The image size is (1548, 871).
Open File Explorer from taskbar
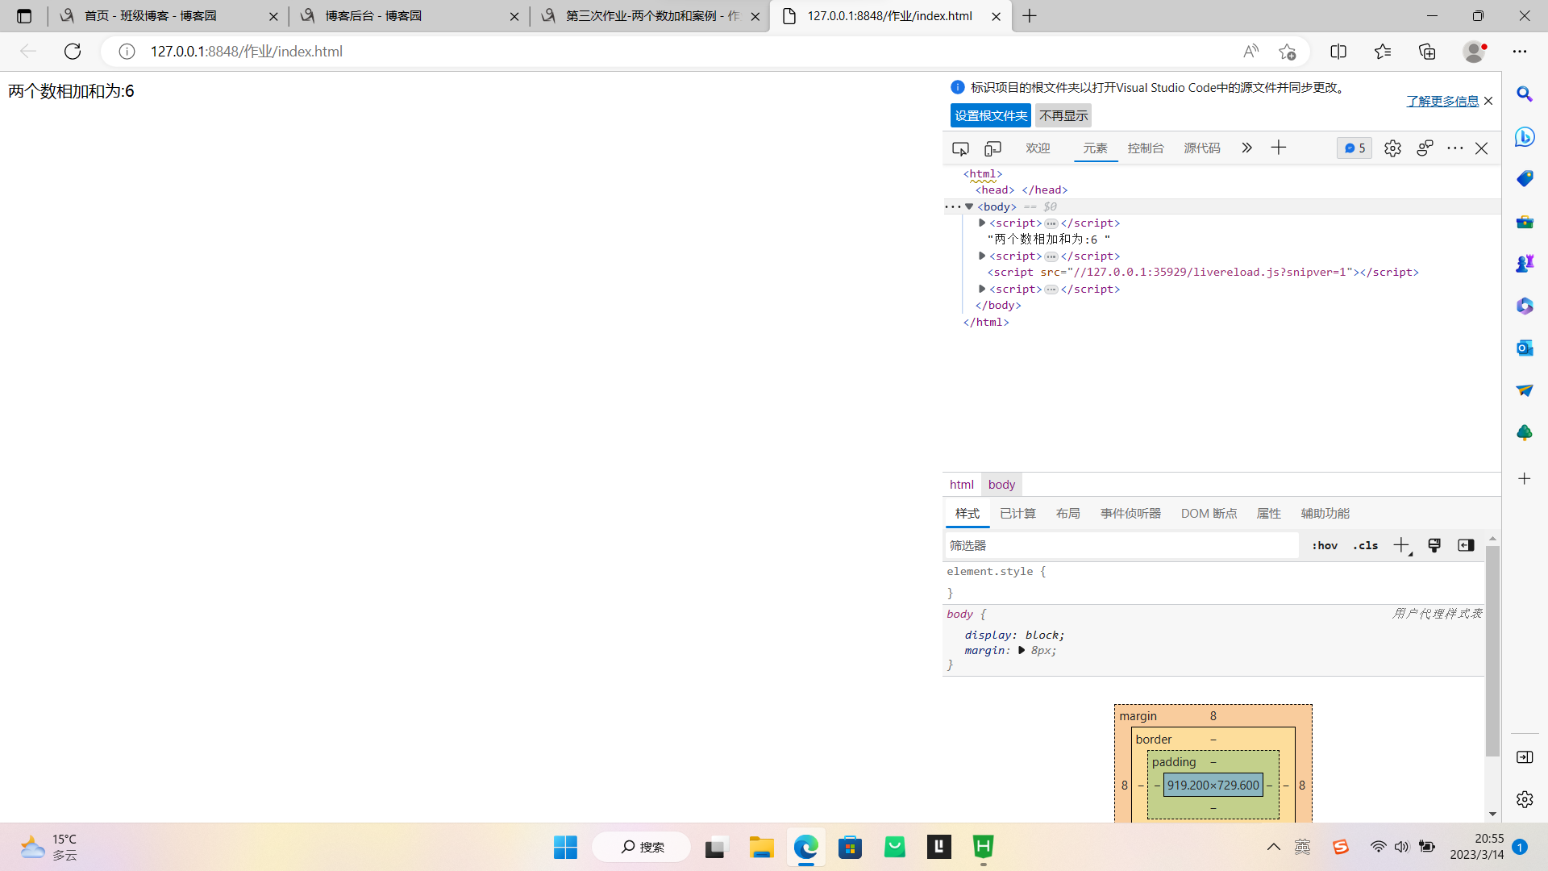761,847
